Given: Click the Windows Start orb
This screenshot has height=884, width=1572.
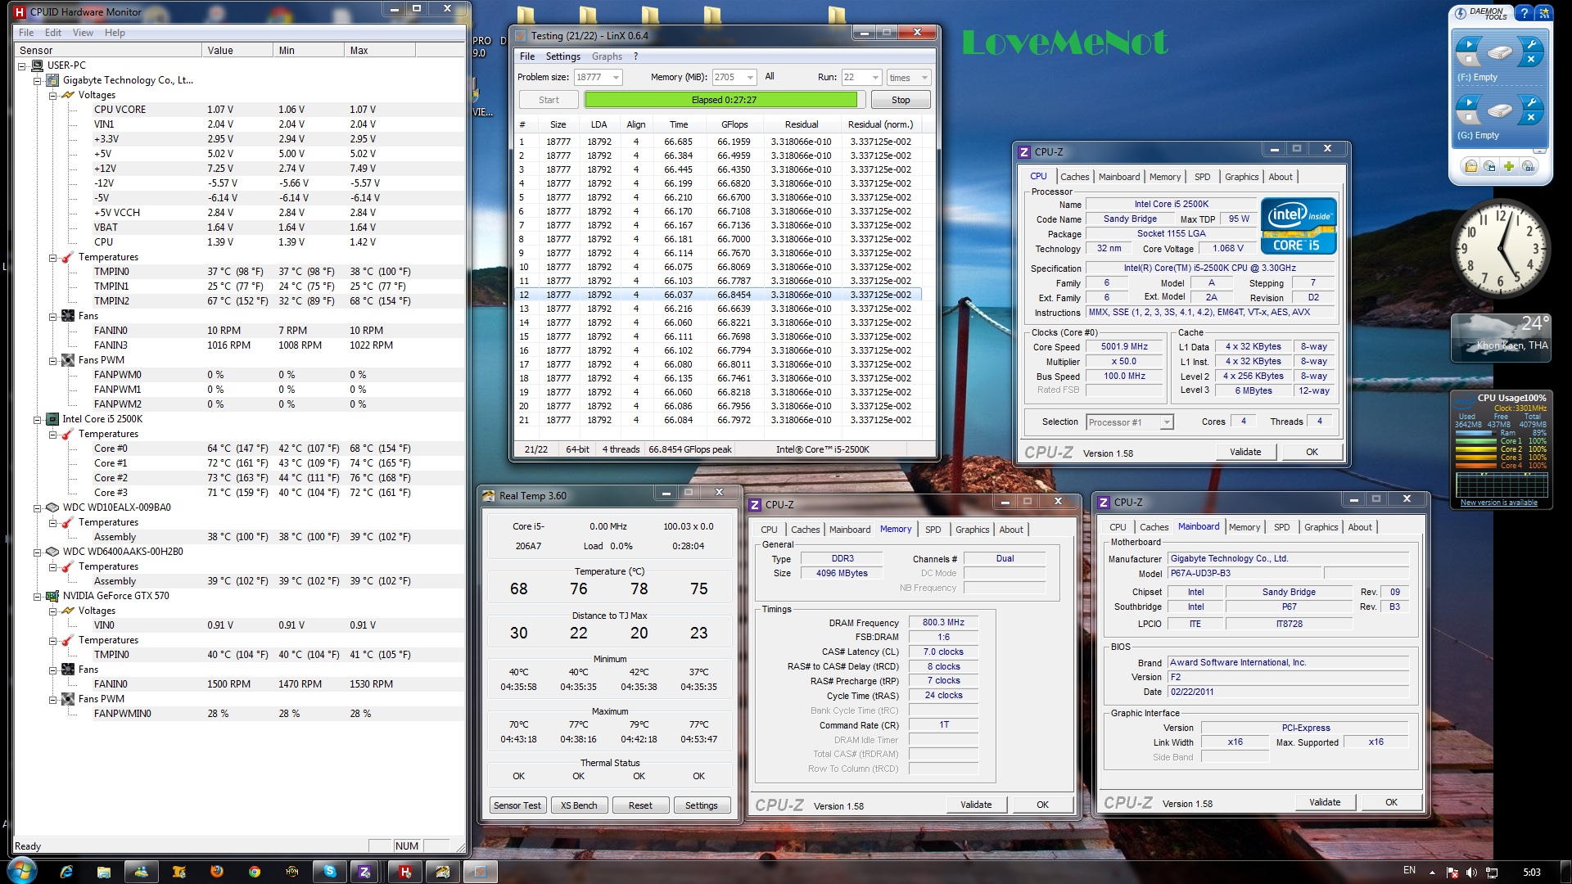Looking at the screenshot, I should tap(22, 870).
